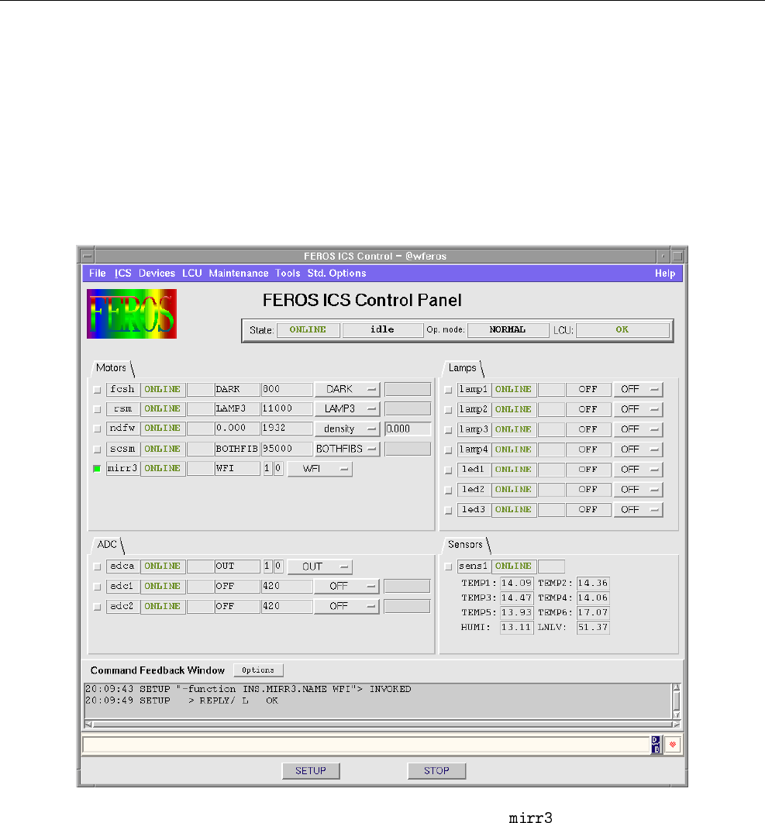Select the Sensors tab
The image size is (765, 823).
click(x=465, y=545)
